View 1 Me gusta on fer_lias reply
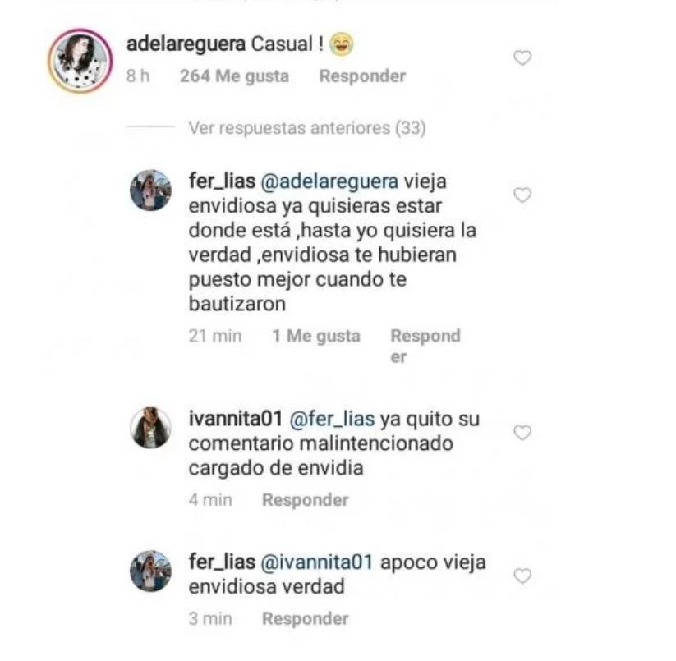This screenshot has height=661, width=676. 316,336
